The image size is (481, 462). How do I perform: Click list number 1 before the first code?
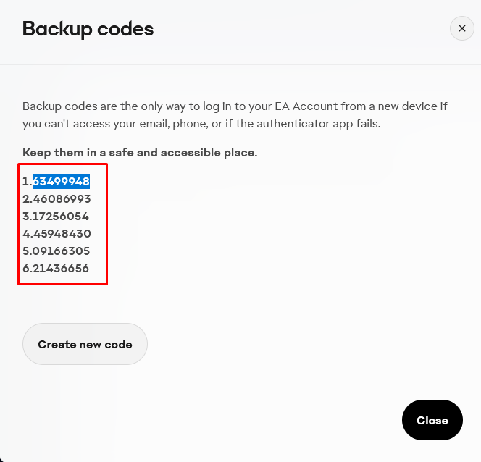pos(25,181)
